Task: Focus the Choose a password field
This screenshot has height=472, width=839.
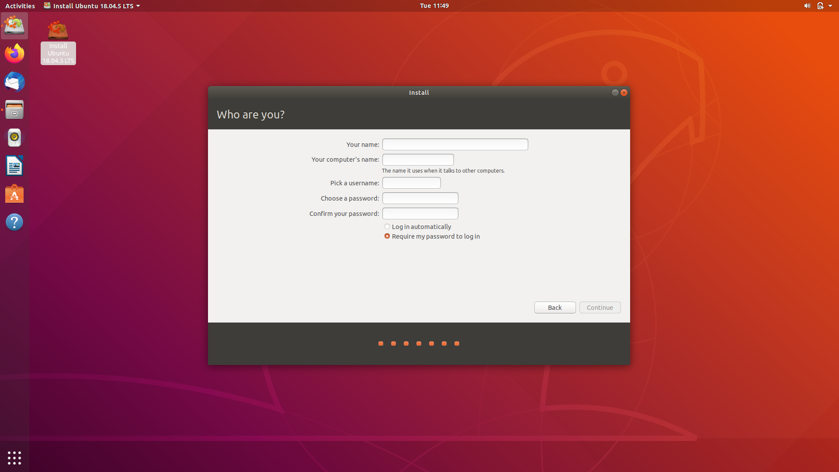Action: point(420,198)
